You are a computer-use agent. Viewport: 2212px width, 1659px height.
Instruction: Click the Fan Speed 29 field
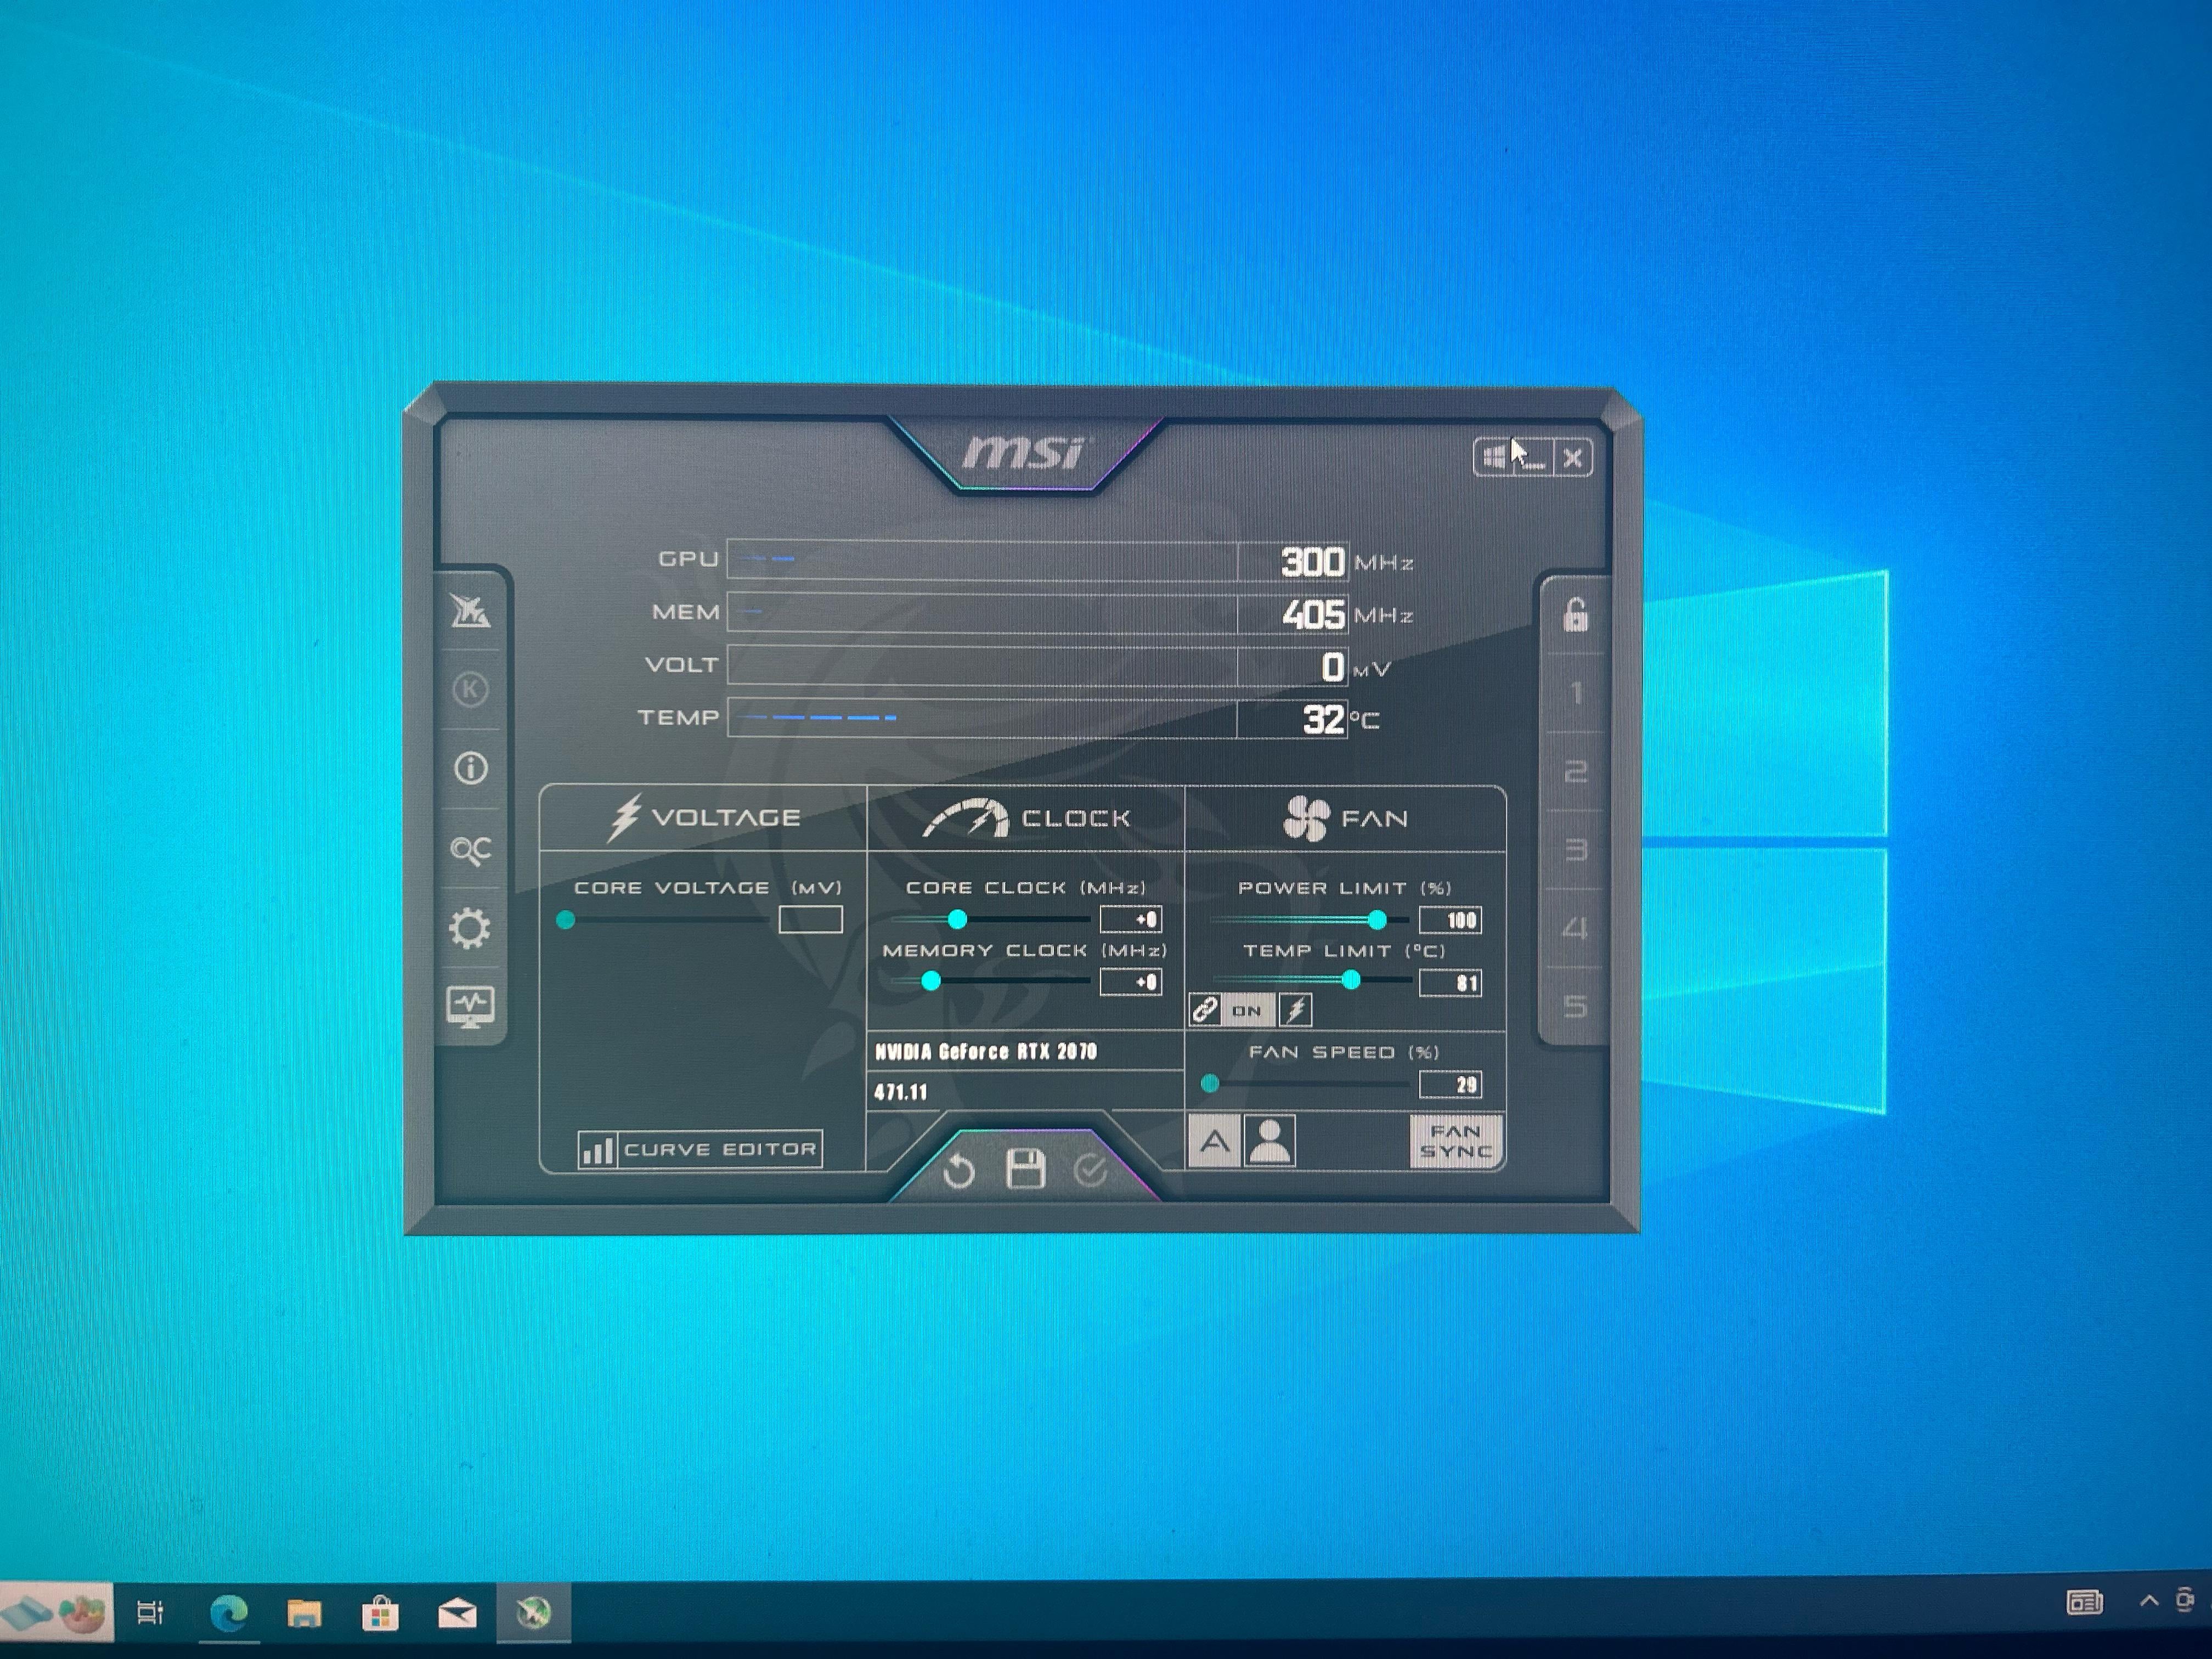1450,1085
